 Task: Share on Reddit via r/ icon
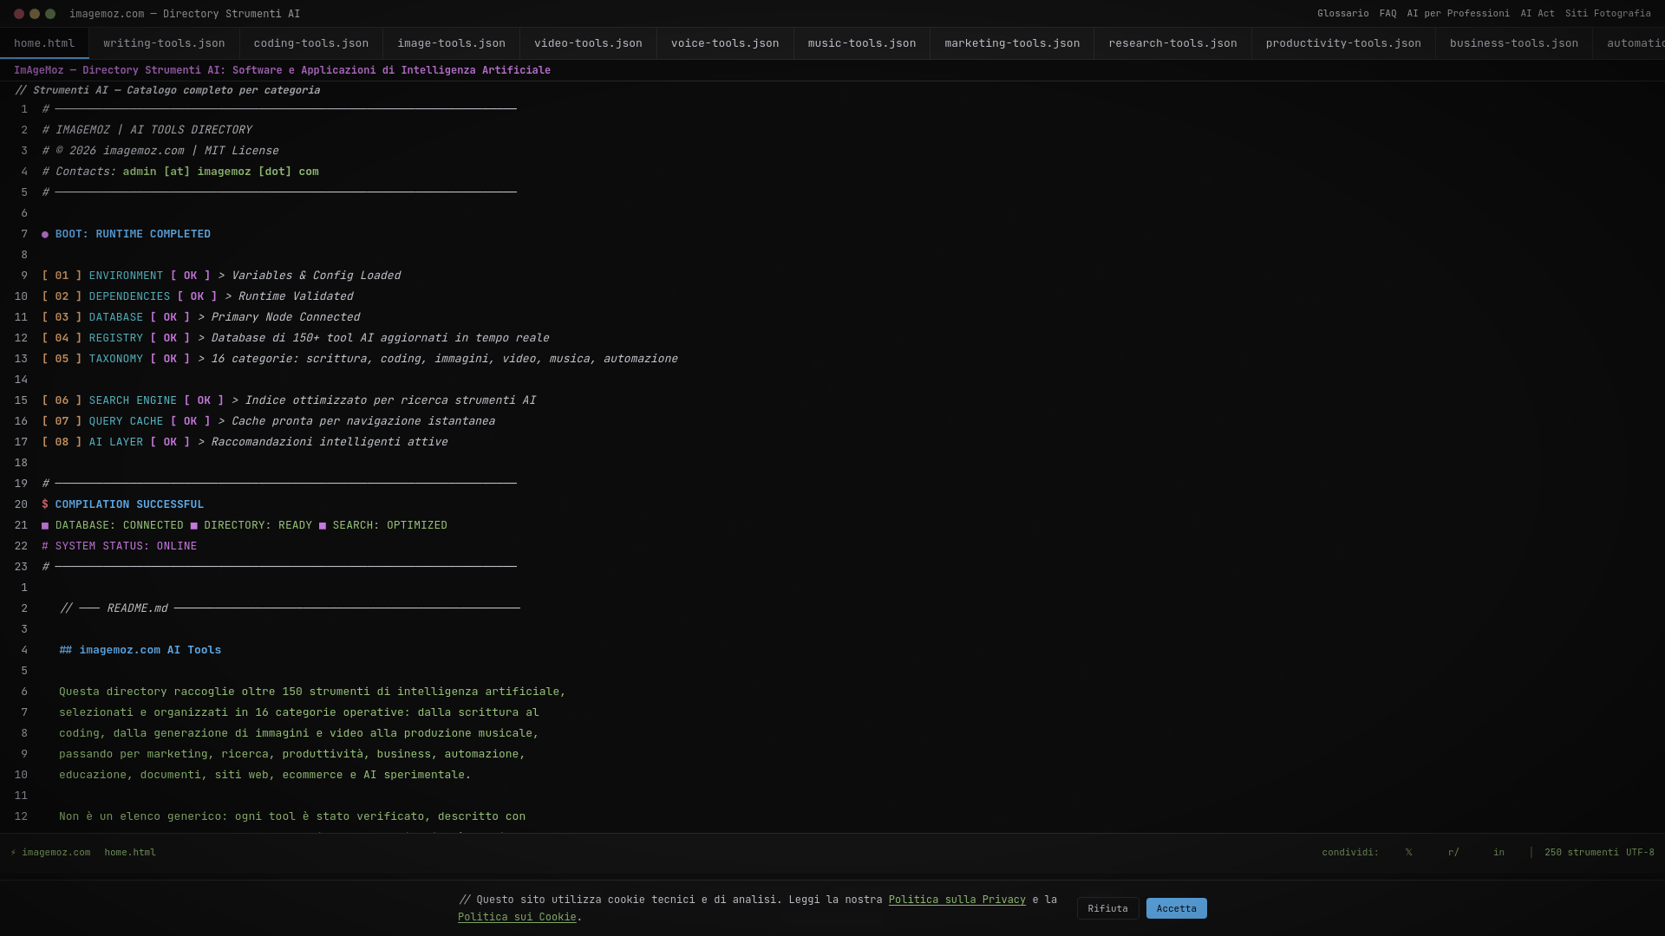point(1453,853)
